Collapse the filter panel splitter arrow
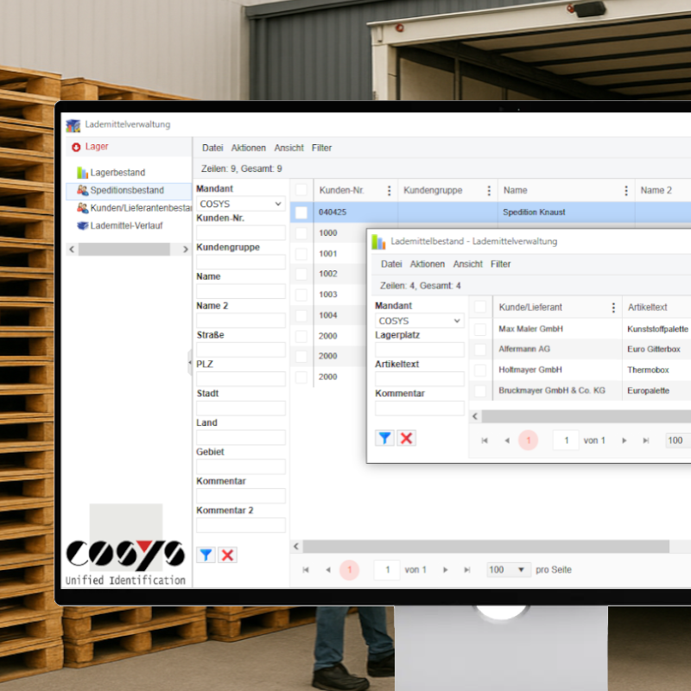Viewport: 691px width, 691px height. coord(190,362)
